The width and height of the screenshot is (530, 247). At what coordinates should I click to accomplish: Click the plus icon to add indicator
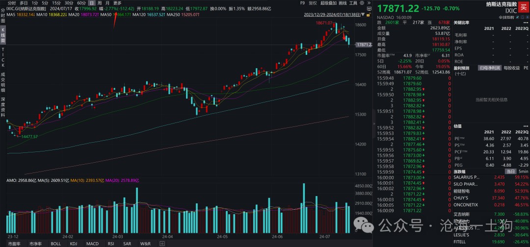162,243
